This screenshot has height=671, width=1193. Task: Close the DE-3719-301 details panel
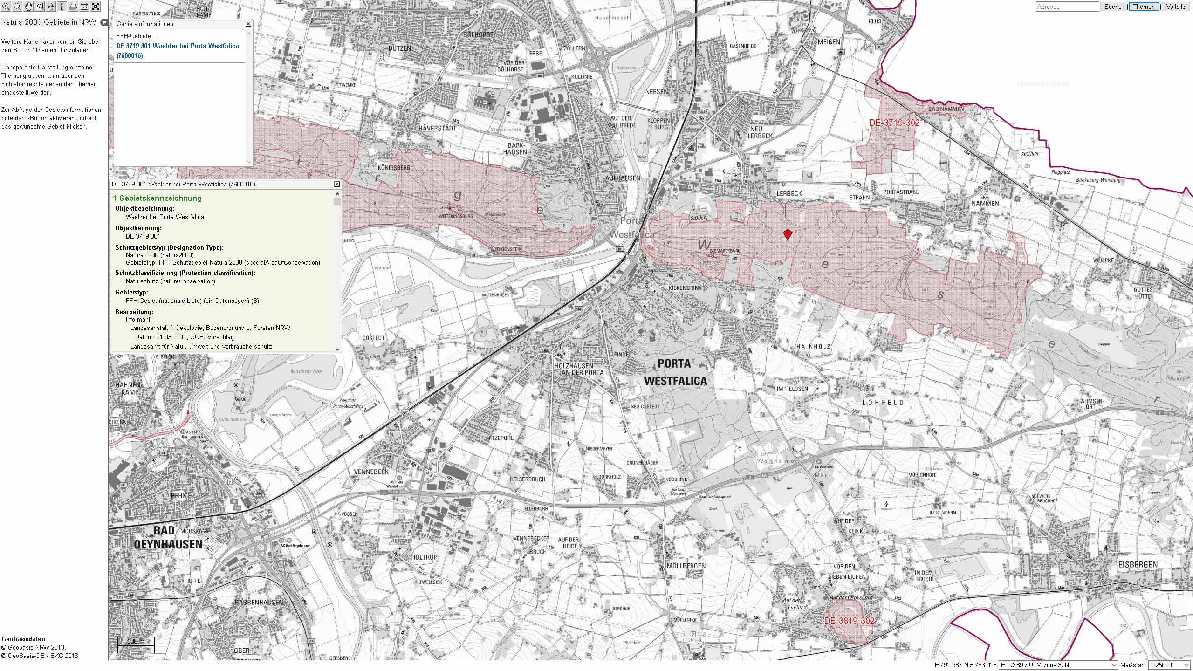337,184
